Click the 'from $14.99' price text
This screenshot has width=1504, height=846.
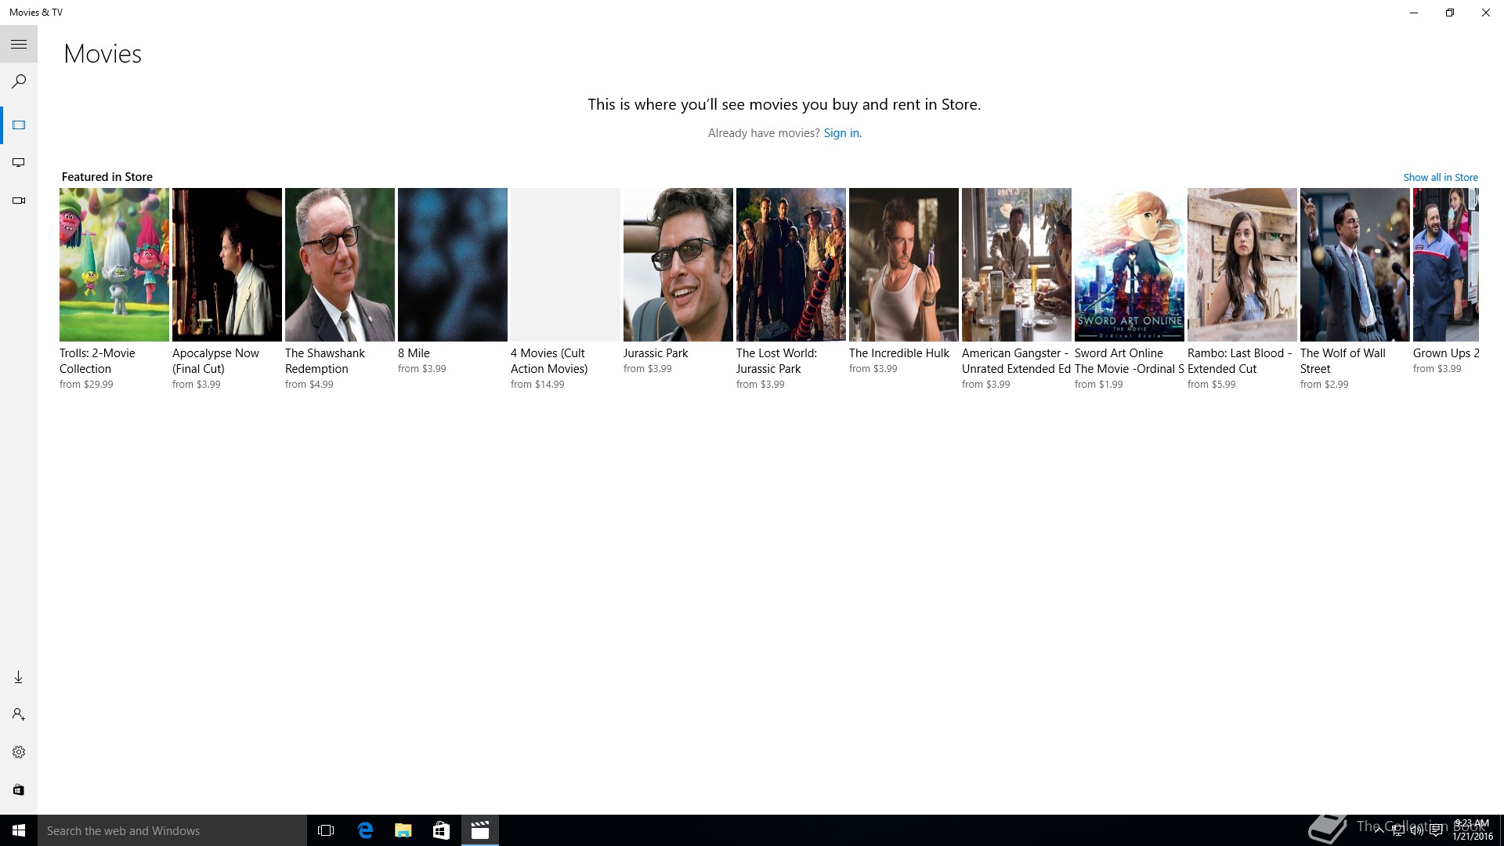tap(537, 385)
